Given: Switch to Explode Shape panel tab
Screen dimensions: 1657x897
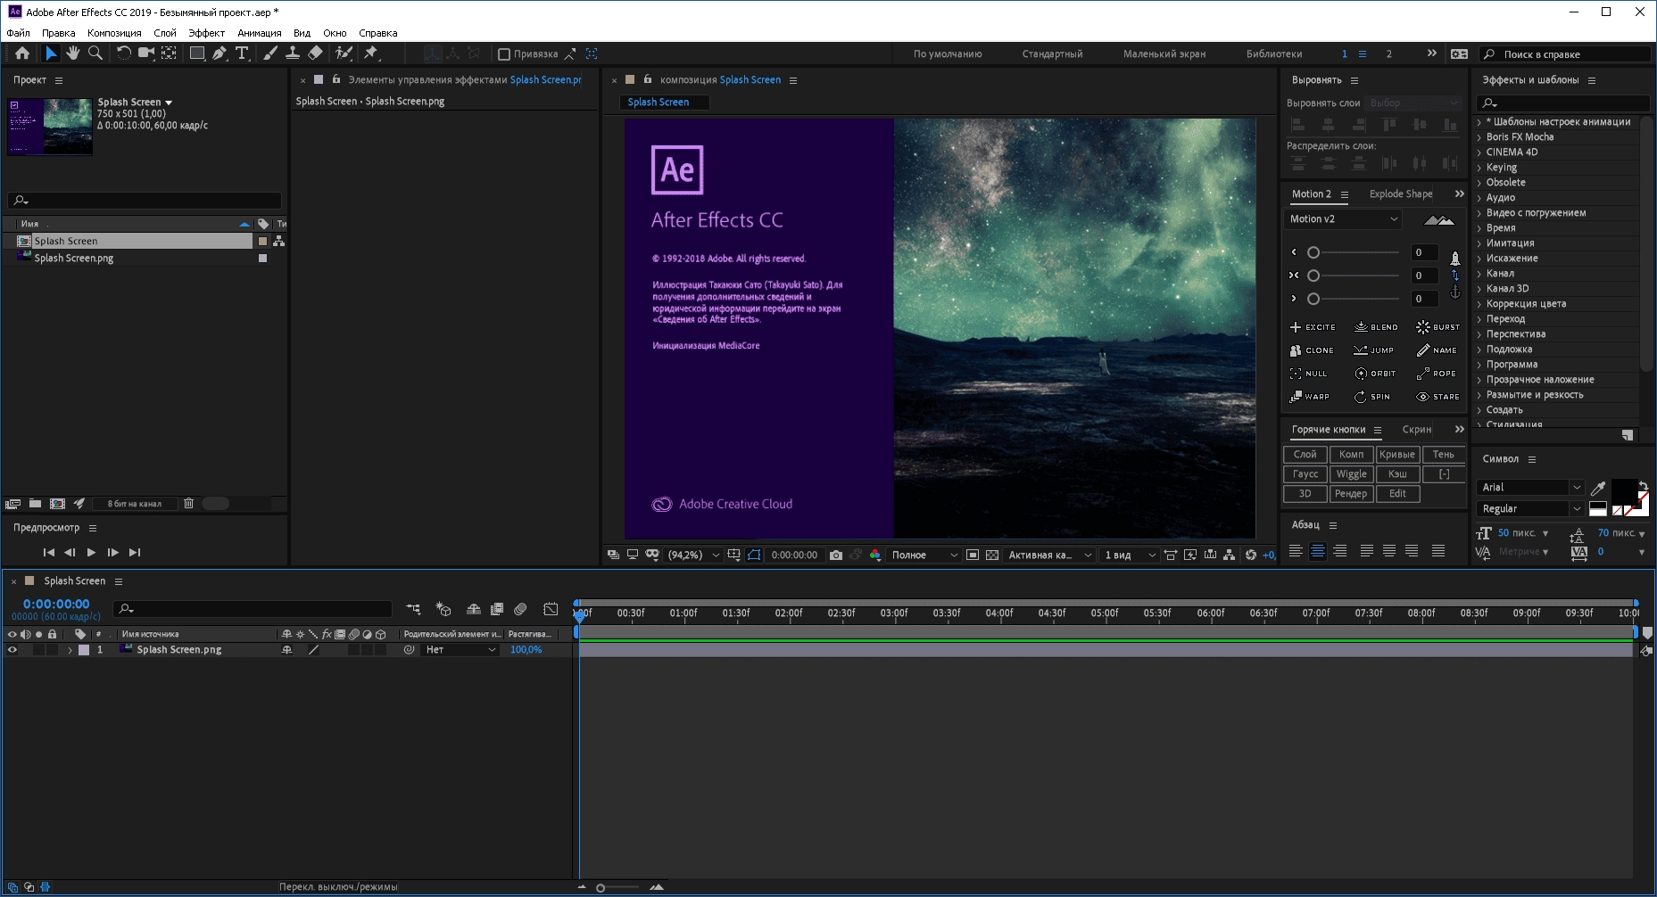Looking at the screenshot, I should 1401,193.
